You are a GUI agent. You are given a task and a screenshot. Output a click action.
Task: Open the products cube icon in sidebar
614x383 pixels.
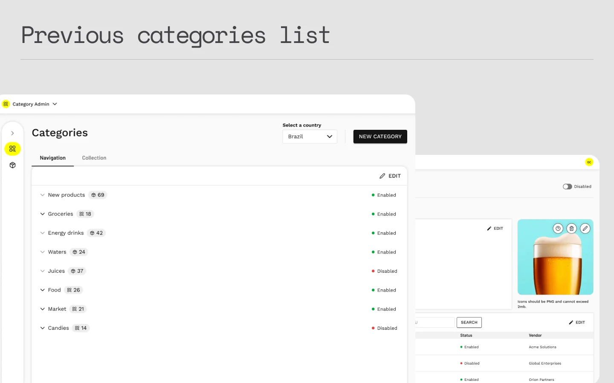tap(12, 165)
